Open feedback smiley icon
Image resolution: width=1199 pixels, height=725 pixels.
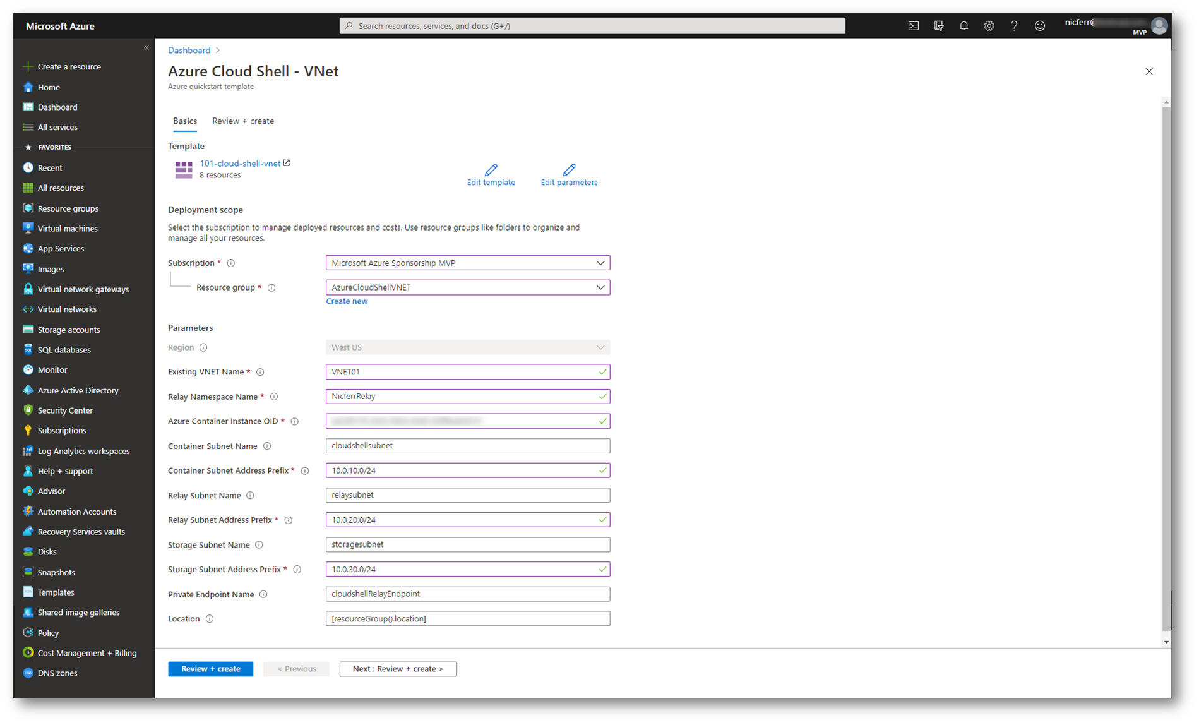point(1040,26)
